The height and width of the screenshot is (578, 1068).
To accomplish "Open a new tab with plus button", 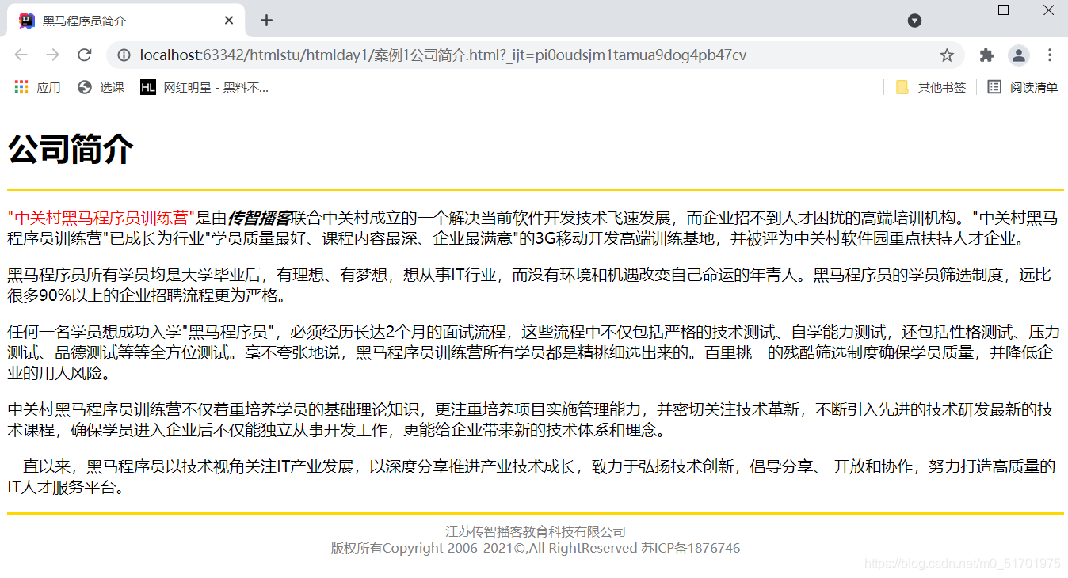I will click(x=266, y=21).
